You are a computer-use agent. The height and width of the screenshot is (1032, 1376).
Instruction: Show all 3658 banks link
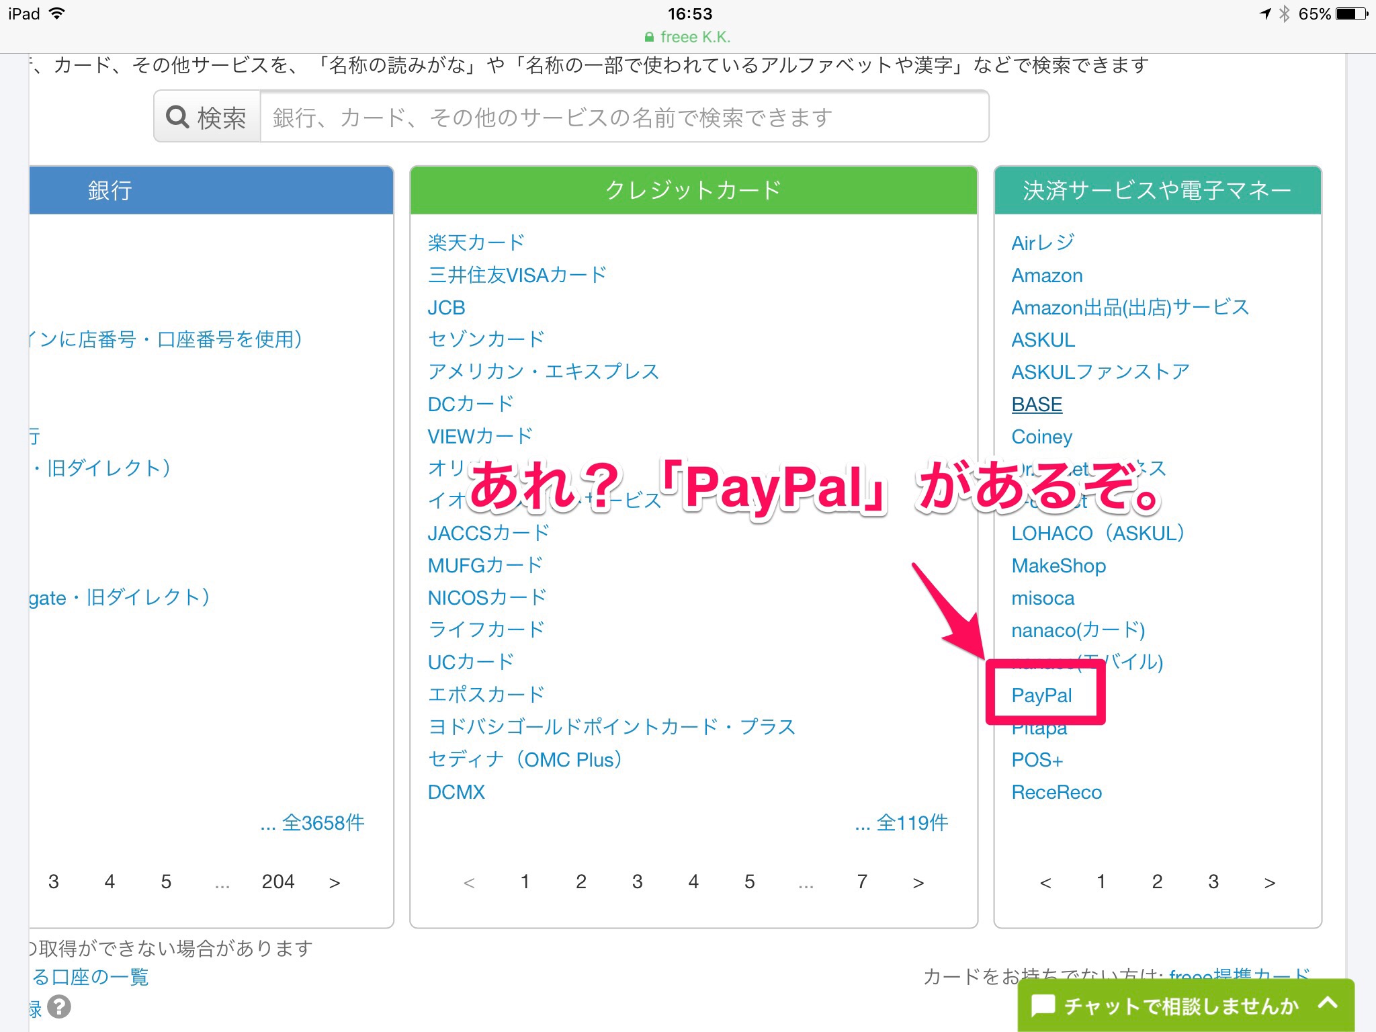[x=313, y=823]
